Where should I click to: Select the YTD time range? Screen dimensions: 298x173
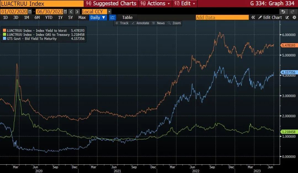point(49,17)
